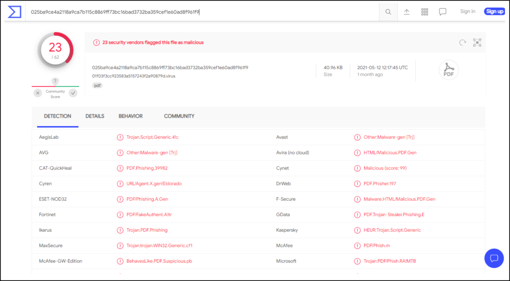Open the apps grid icon
Screen dimensions: 510x281
[x=424, y=12]
